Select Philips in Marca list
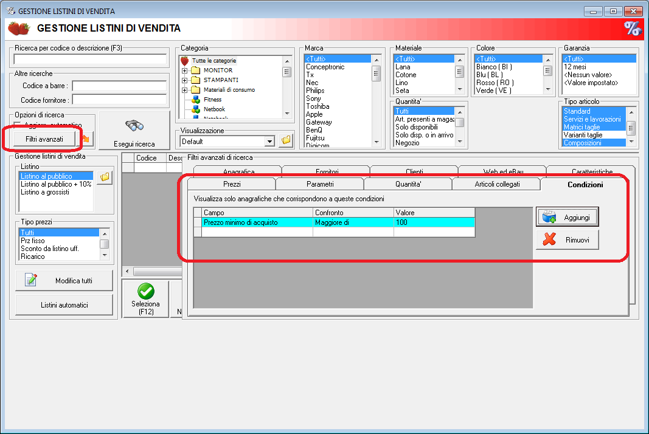 (x=315, y=90)
